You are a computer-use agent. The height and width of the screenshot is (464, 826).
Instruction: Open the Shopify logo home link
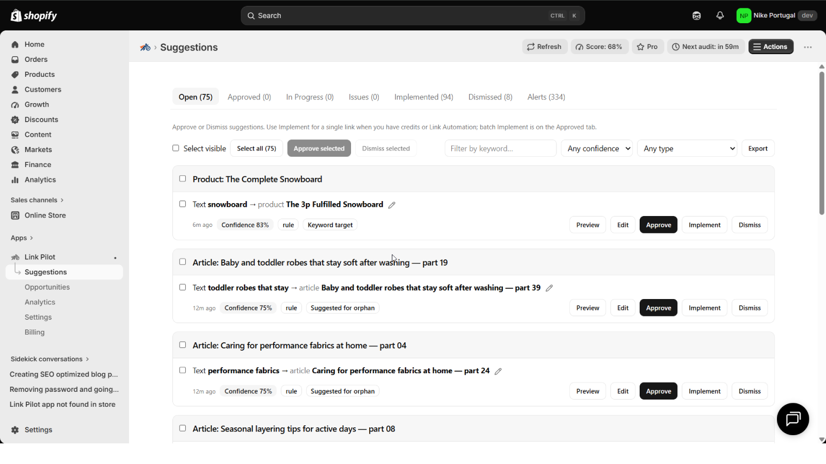34,15
